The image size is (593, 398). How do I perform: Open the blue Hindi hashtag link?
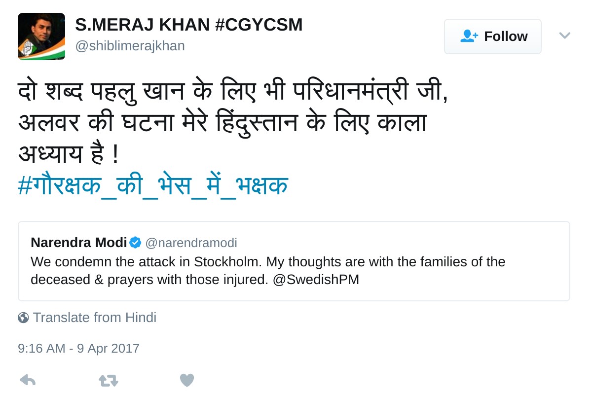point(152,186)
